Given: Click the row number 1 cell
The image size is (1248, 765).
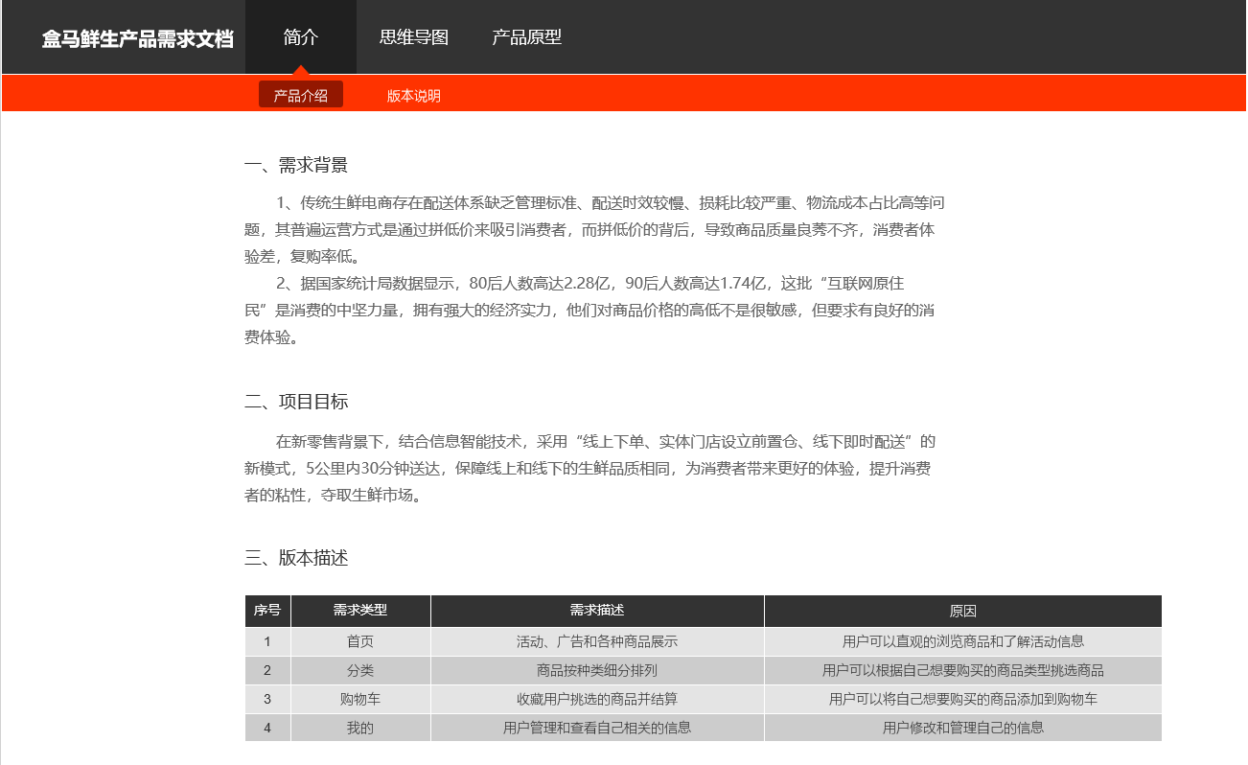Looking at the screenshot, I should coord(267,641).
